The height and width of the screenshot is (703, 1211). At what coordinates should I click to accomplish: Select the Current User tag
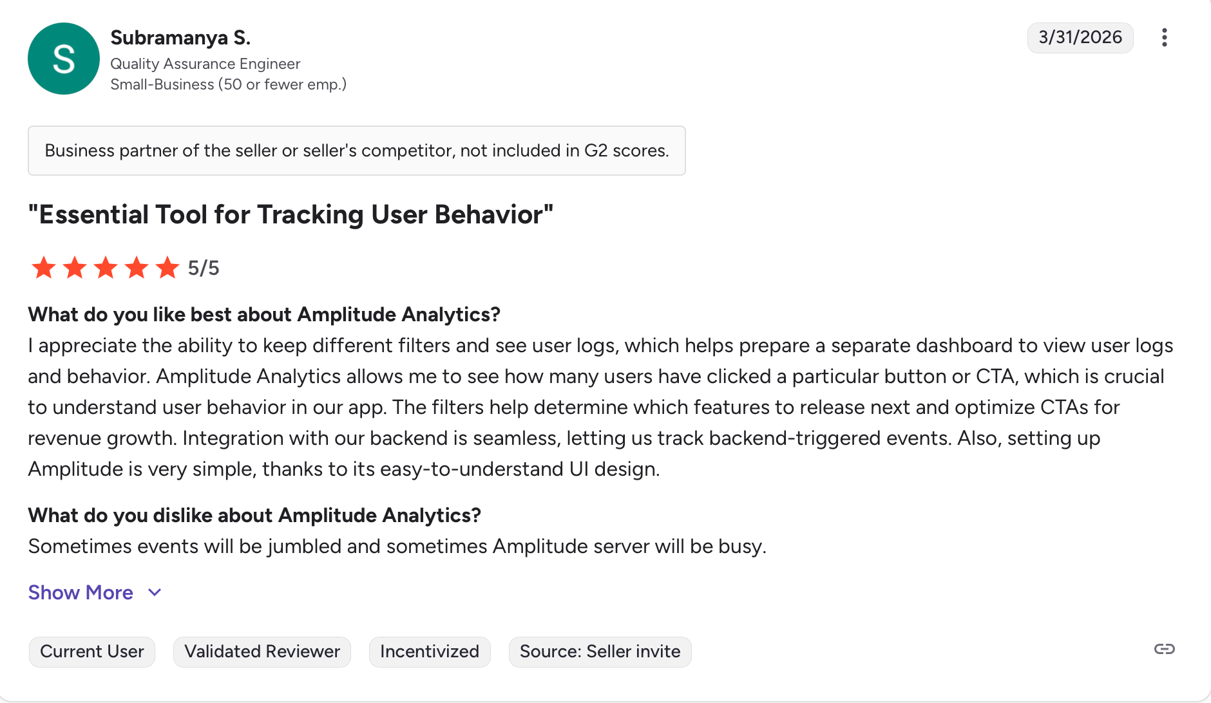(92, 651)
